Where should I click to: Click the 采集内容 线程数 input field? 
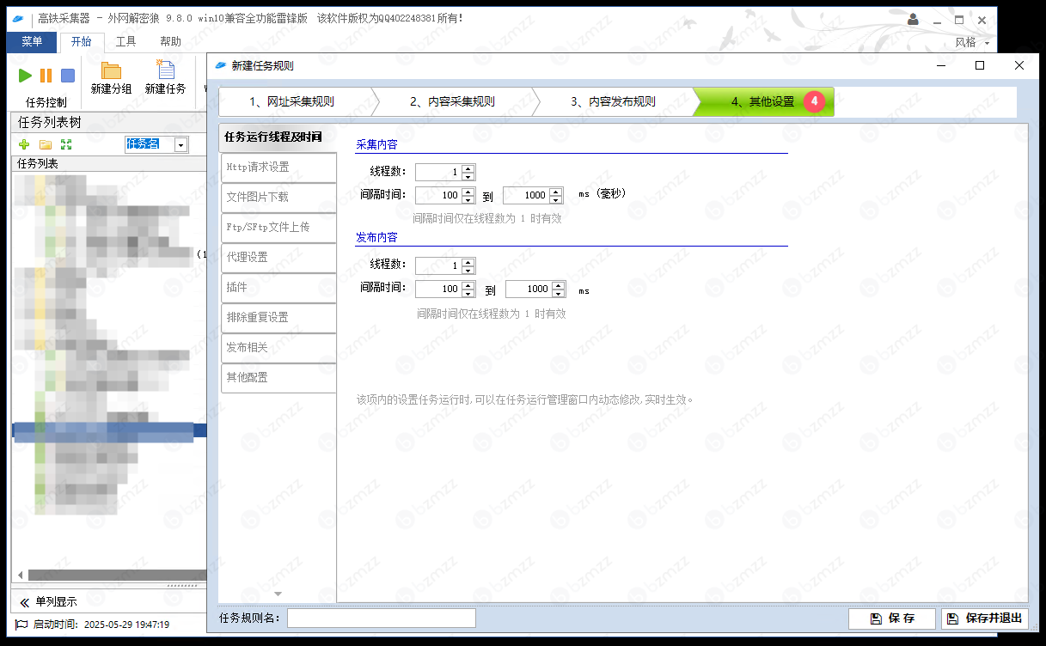click(x=438, y=172)
